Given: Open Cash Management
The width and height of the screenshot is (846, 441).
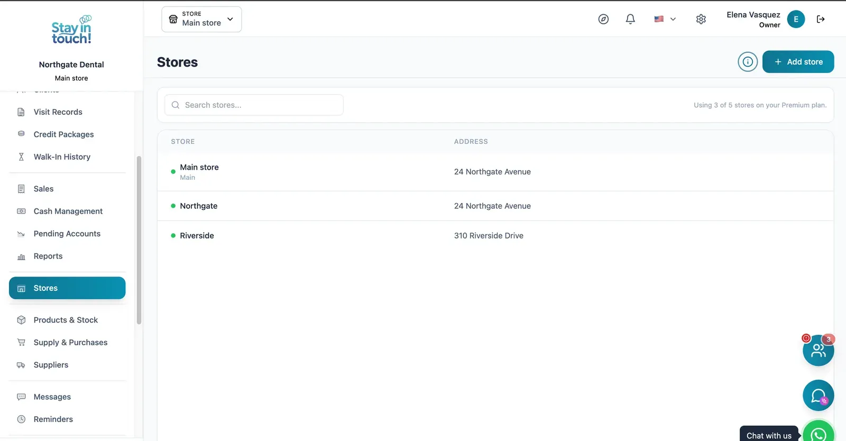Looking at the screenshot, I should pyautogui.click(x=67, y=212).
